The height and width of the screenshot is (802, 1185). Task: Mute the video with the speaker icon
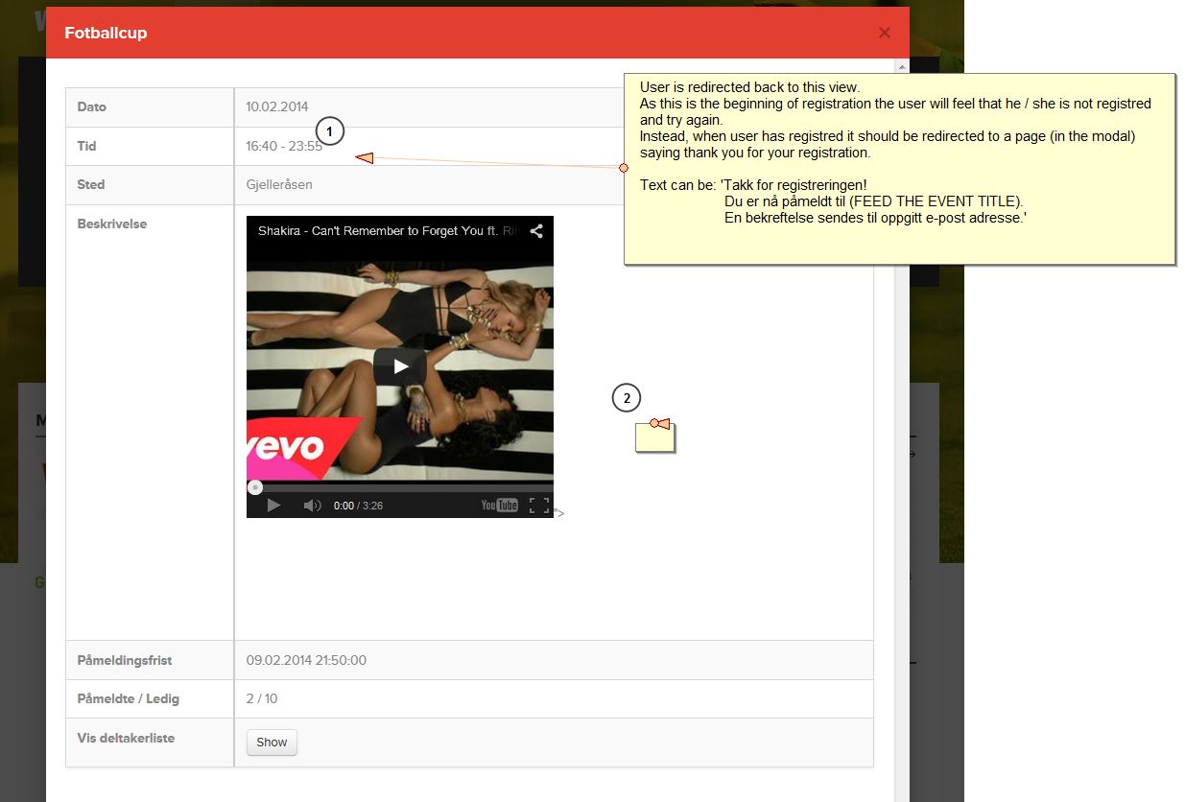312,506
